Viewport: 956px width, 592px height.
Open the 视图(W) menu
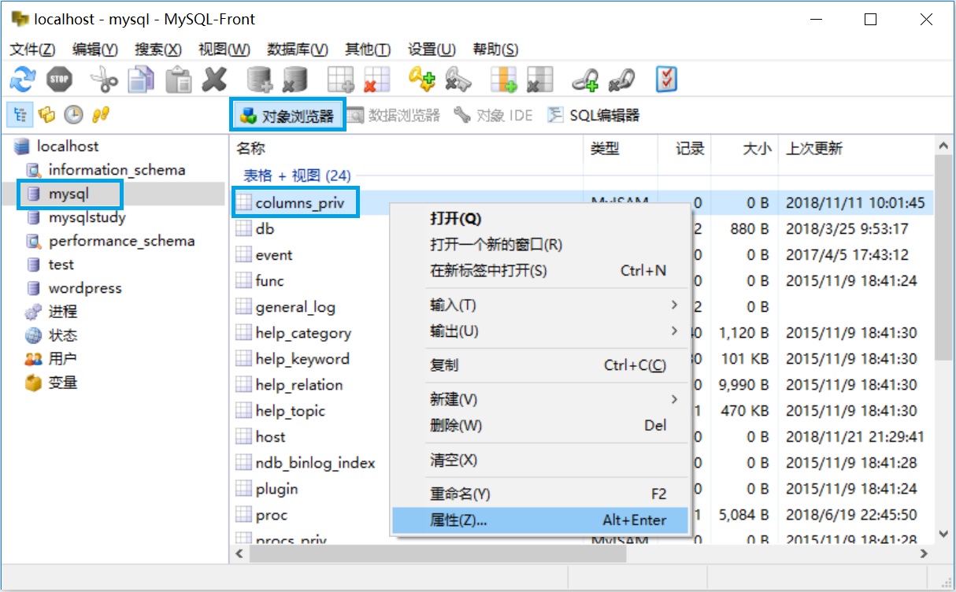click(x=224, y=50)
